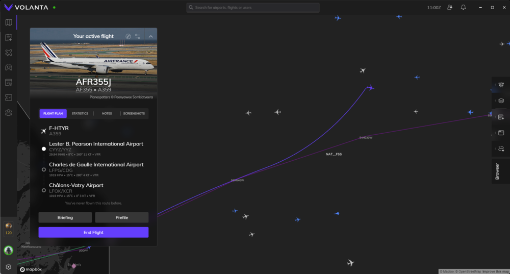Expand the Browser side panel

(498, 171)
